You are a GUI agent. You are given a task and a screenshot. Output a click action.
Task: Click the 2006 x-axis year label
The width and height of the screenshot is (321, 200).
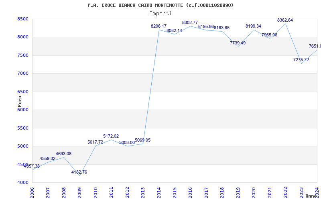[33, 190]
